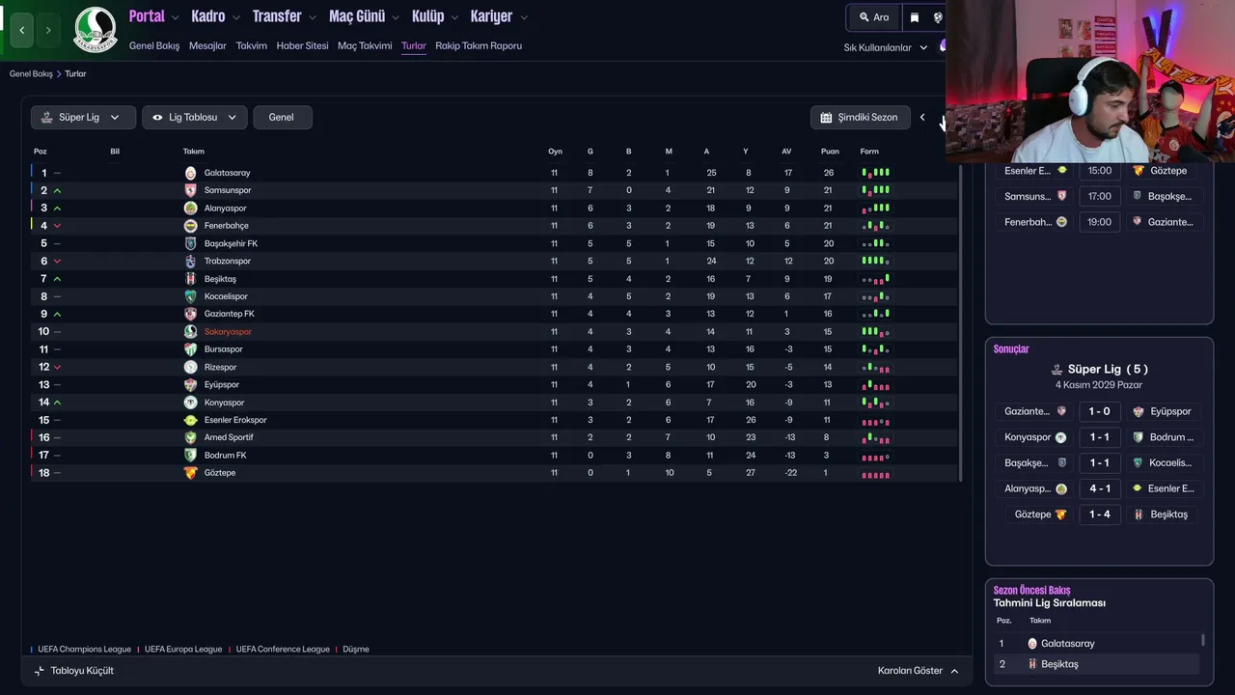Click the Konyaspor crest in league table
The image size is (1235, 695).
click(190, 403)
